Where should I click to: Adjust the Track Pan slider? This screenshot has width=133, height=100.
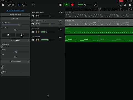(15, 30)
